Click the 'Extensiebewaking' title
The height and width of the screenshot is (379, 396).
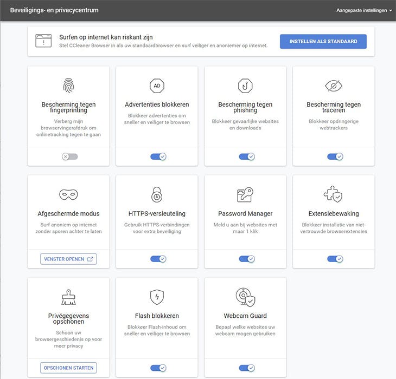(x=334, y=213)
